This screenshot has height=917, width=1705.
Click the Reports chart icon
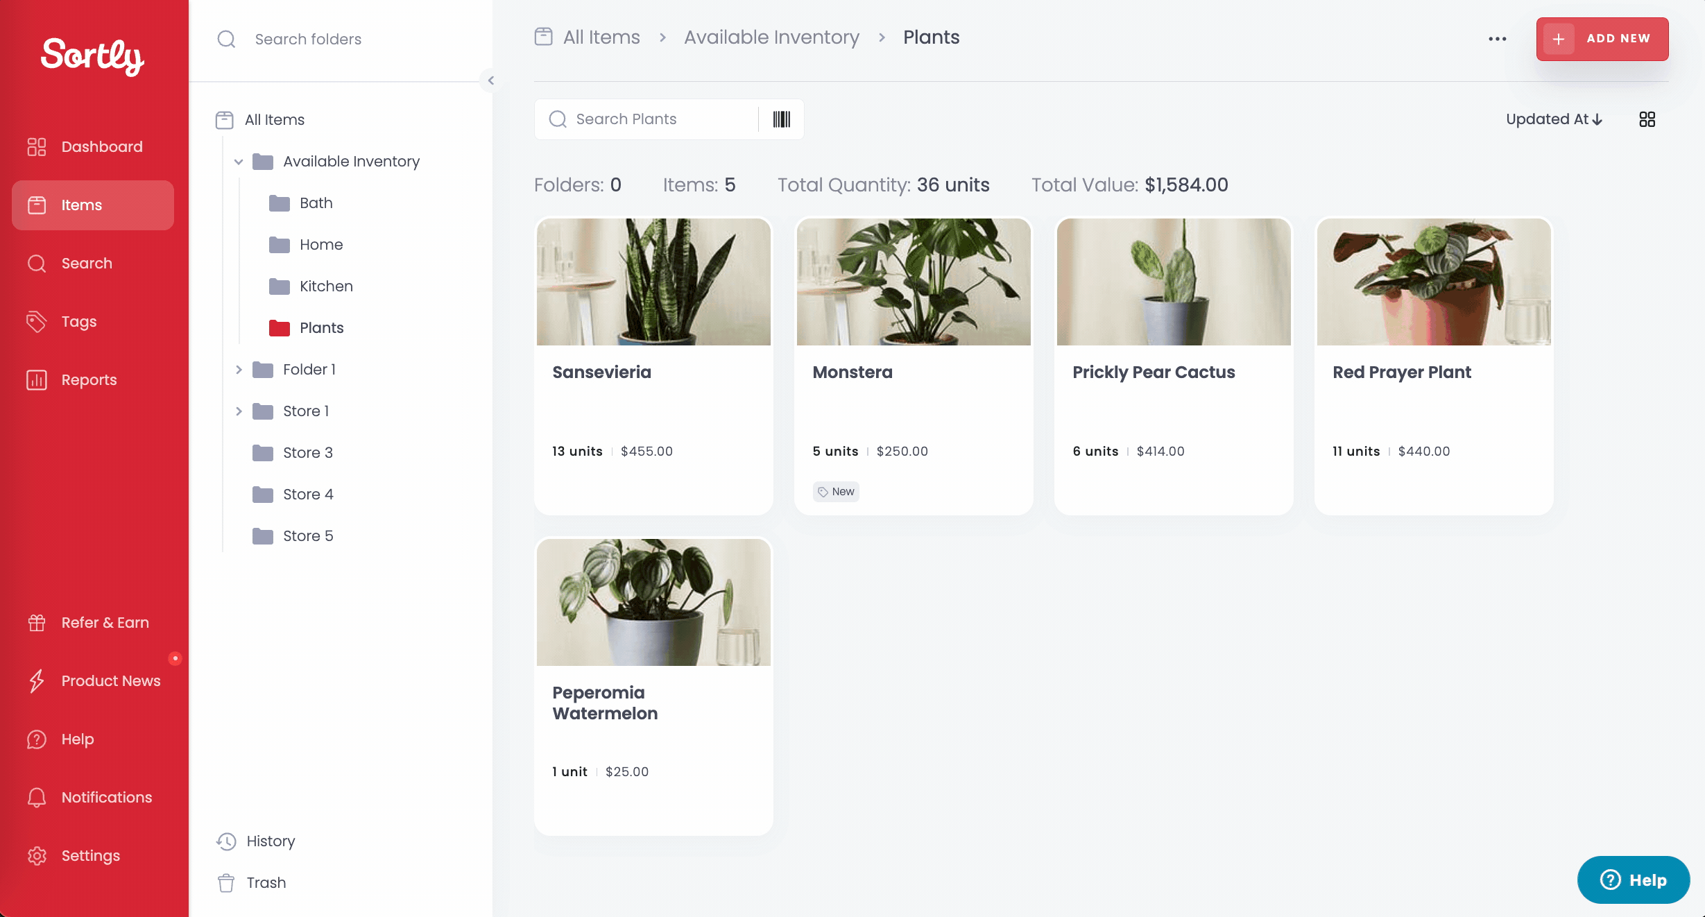37,380
